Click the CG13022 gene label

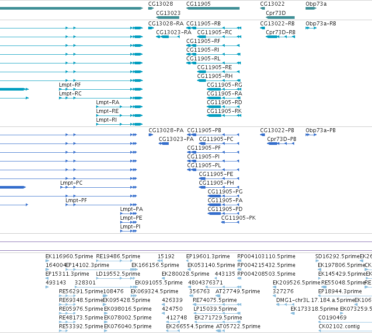[x=272, y=4]
